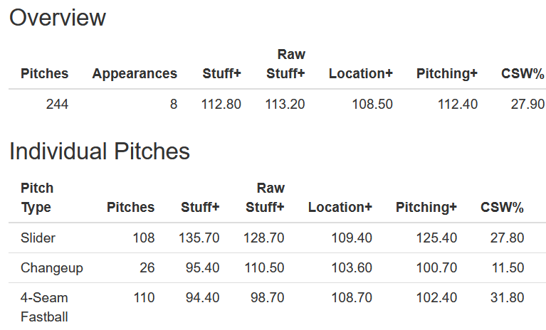Click the Individual Pitches section heading

100,151
